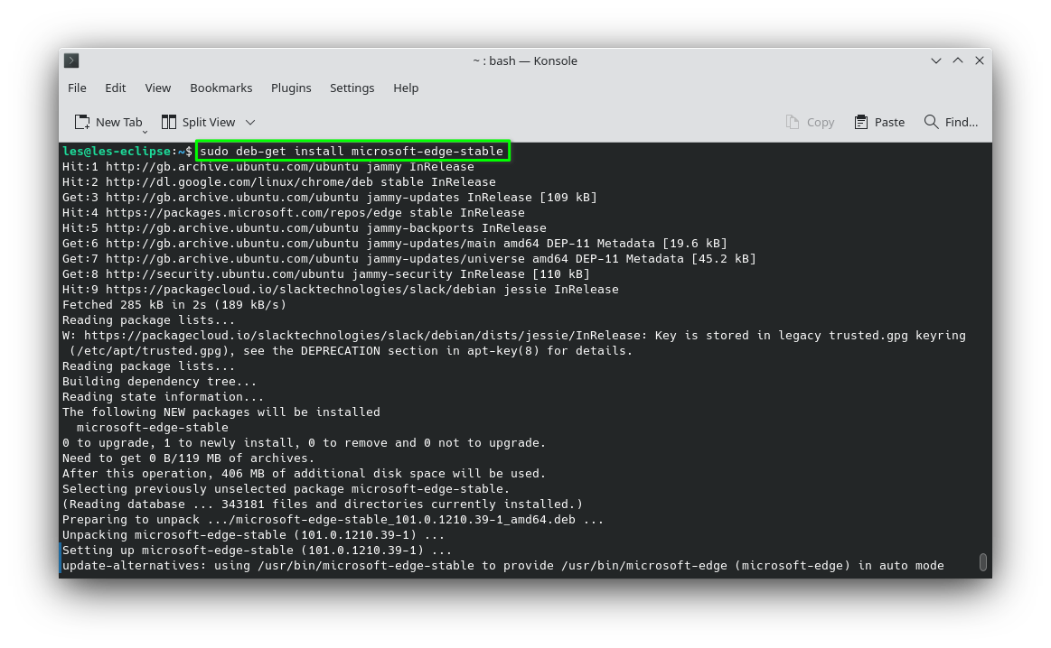Open the View menu

[158, 88]
